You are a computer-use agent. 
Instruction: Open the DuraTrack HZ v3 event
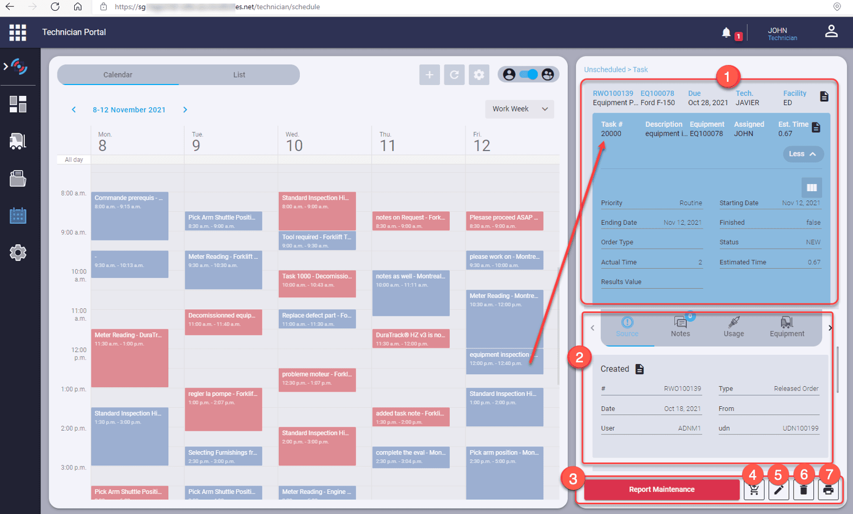coord(411,339)
